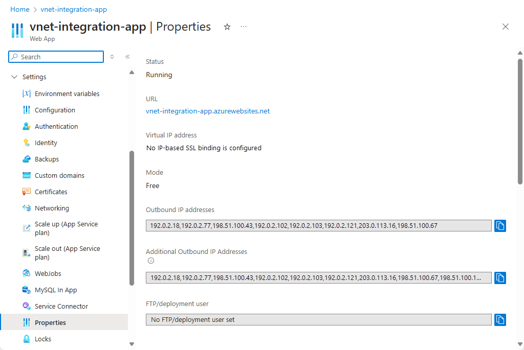Navigate to Home breadcrumb link
The width and height of the screenshot is (524, 350).
(x=20, y=9)
